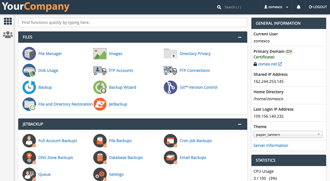Image resolution: width=330 pixels, height=181 pixels.
Task: Open the Git Version Control icon
Action: pyautogui.click(x=170, y=87)
